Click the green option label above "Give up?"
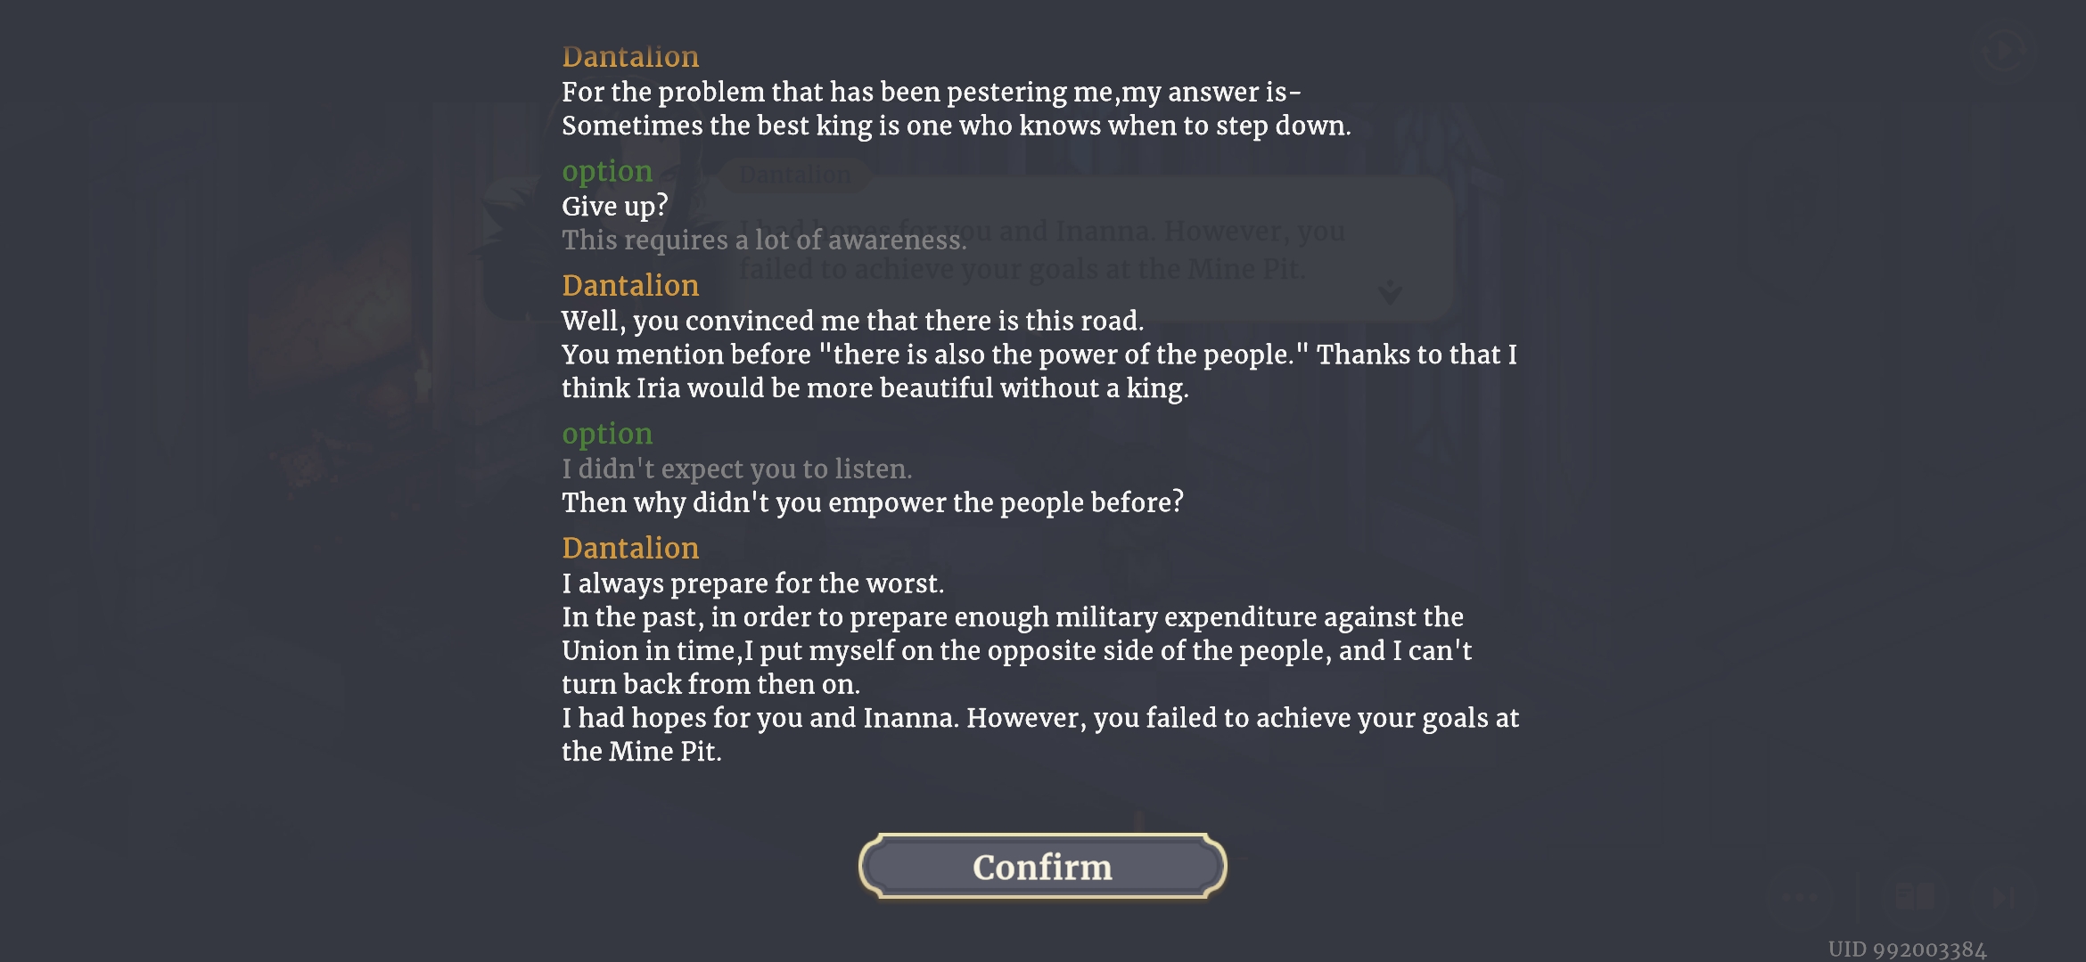Image resolution: width=2086 pixels, height=962 pixels. pos(607,170)
